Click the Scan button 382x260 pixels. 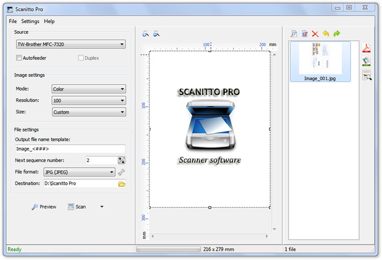tap(77, 207)
